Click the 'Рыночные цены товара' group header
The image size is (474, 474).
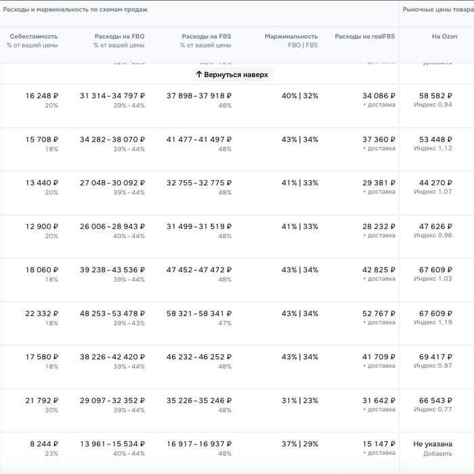point(438,9)
